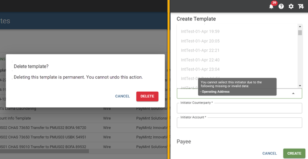Focus the Initiator Account field
This screenshot has width=308, height=159.
click(239, 122)
